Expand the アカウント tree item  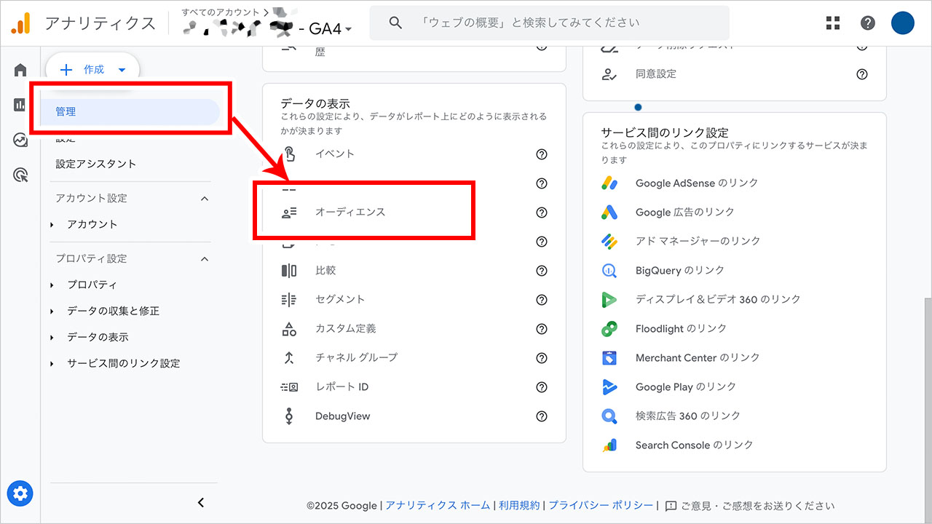tap(52, 225)
